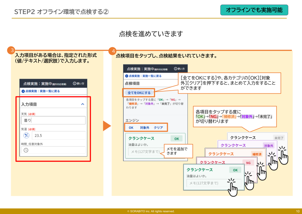Viewport: 302px width, 214px height.
Task: Tap the 補修済 badge on orange クランクケース card
Action: [x=257, y=154]
